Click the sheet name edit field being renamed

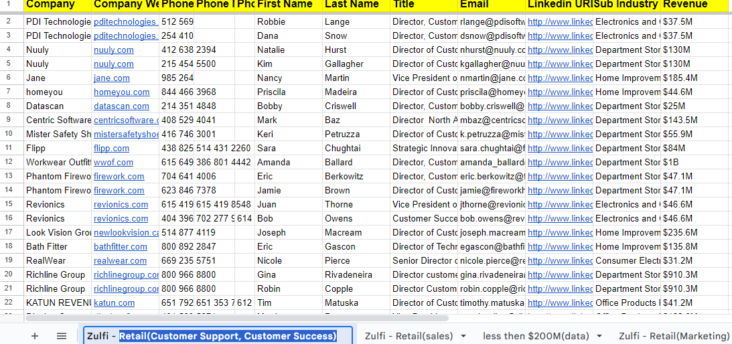(x=218, y=335)
